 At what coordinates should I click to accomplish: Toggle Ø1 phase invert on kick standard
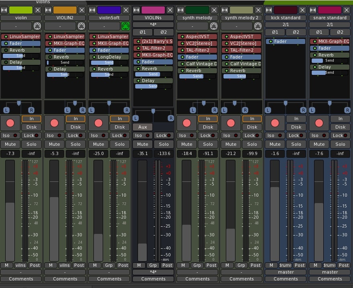tap(275, 32)
